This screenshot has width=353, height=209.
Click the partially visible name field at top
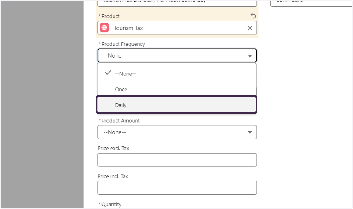(x=177, y=3)
